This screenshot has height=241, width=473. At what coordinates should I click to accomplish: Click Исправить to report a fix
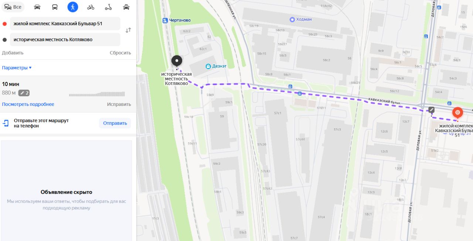[119, 104]
